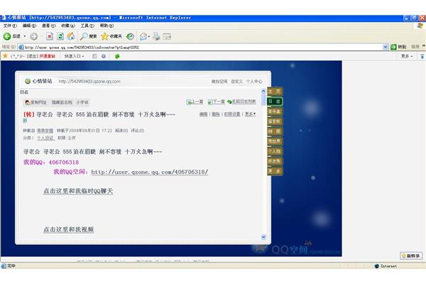Image resolution: width=426 pixels, height=284 pixels.
Task: Select the 个人档 side tab
Action: point(275,151)
